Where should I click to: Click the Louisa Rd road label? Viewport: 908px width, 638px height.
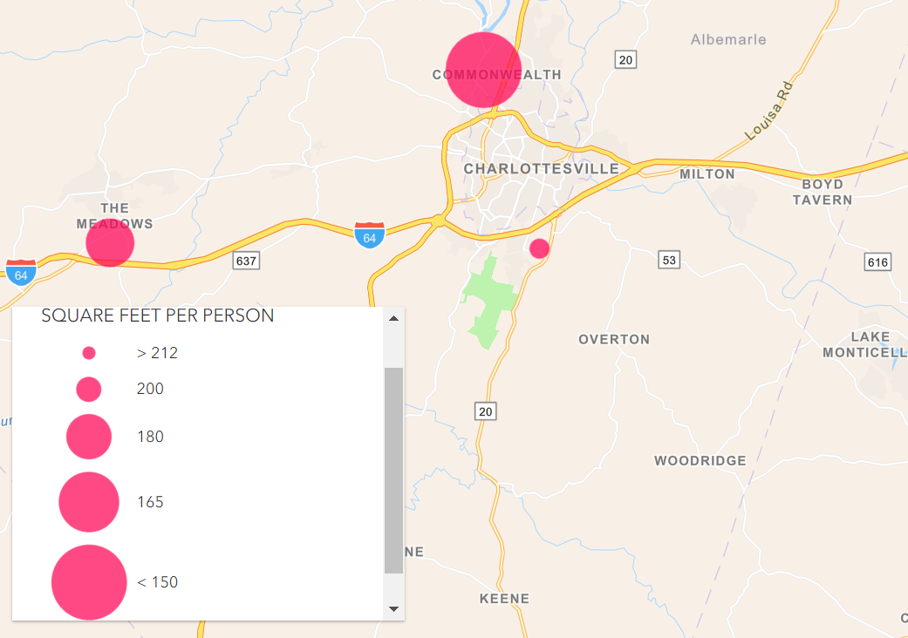tap(768, 111)
